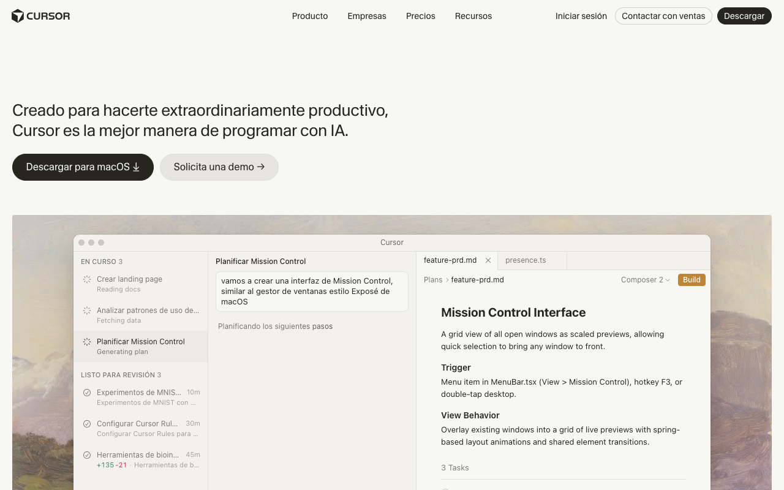
Task: Click checkmark icon beside Configurar Cursor Rules
Action: click(87, 424)
